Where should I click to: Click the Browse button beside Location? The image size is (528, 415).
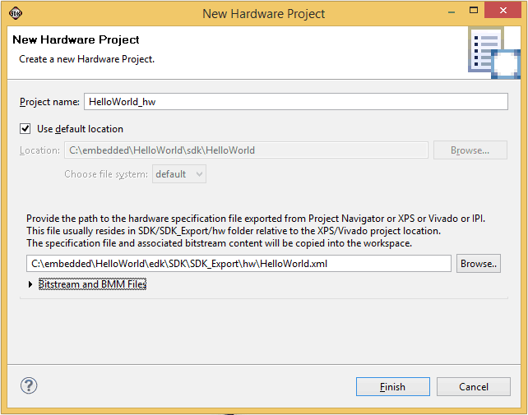coord(470,150)
